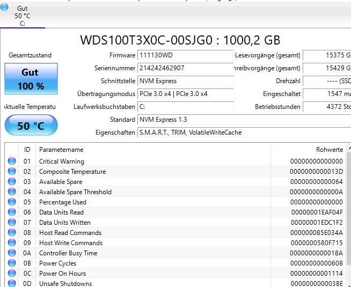Click the Seriennummer field 214242462907
The height and width of the screenshot is (287, 351).
(x=185, y=68)
